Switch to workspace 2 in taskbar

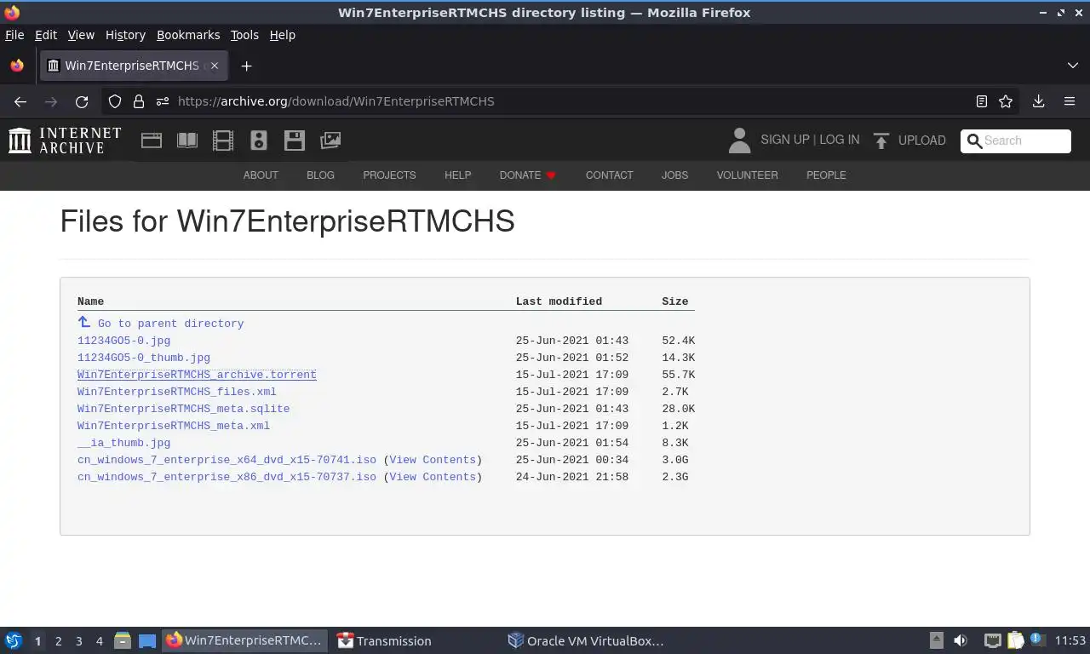pos(58,640)
